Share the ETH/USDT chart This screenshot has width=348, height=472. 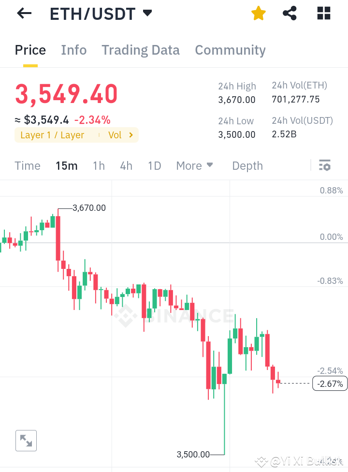click(290, 13)
